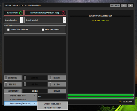Click the Developer icon beside the DEVELOPER label
Viewport: 137px width, 111px height.
[x=120, y=102]
